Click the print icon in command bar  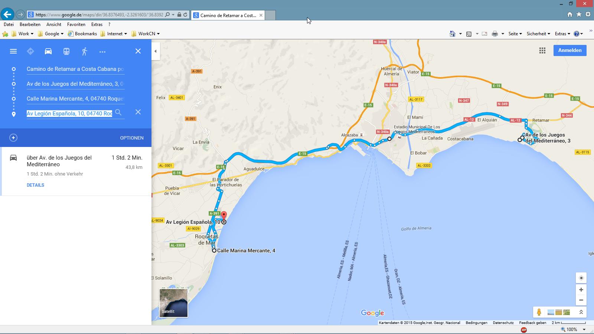coord(495,34)
